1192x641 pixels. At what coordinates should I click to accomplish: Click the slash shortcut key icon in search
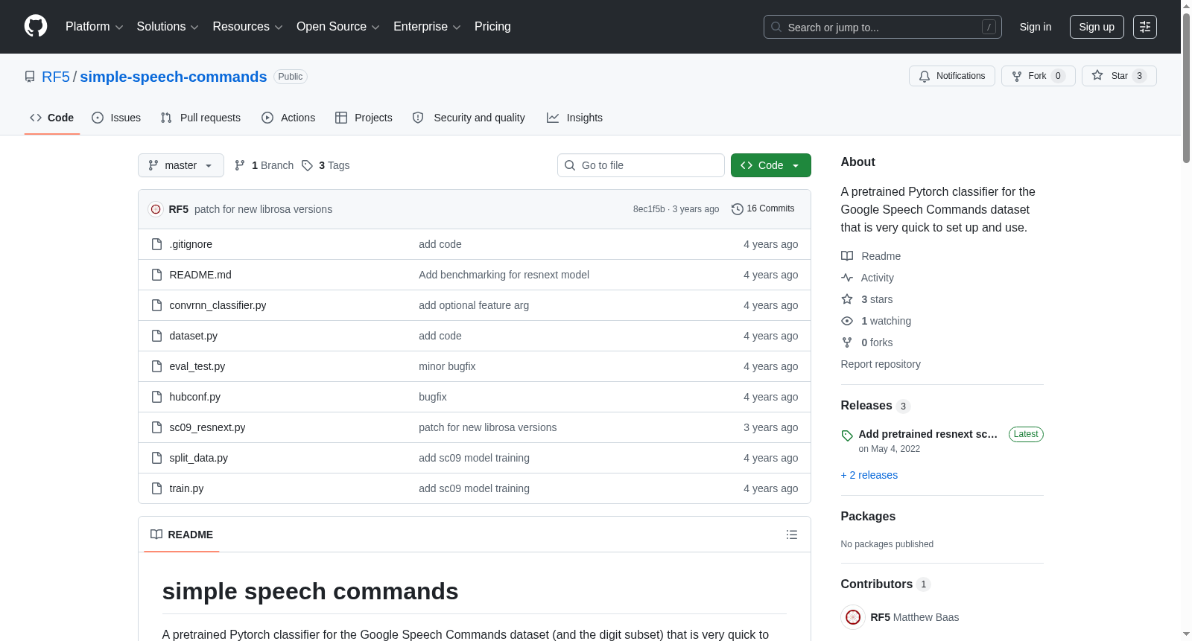989,27
